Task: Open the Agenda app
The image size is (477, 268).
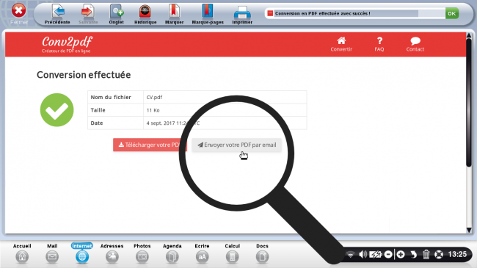Action: click(172, 253)
